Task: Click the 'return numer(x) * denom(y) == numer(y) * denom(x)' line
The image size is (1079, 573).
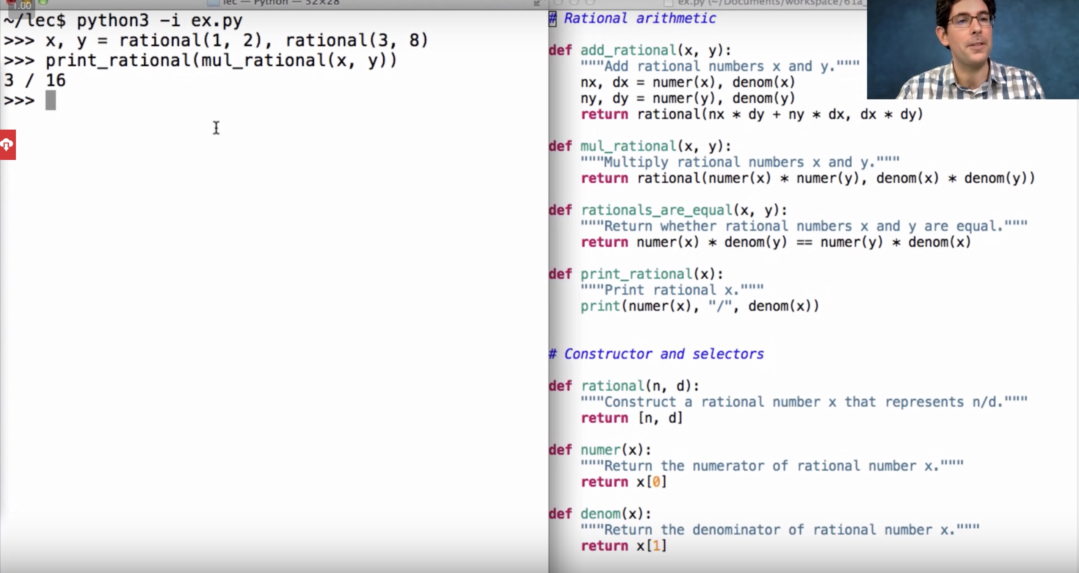Action: pyautogui.click(x=776, y=242)
